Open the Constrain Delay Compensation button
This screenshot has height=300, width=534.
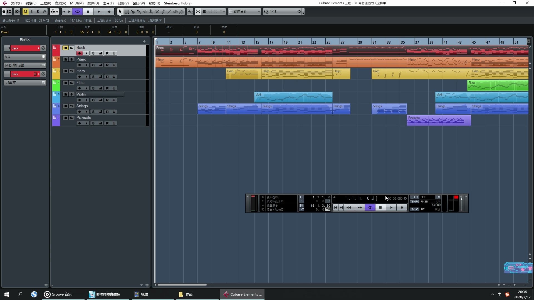[x=17, y=12]
